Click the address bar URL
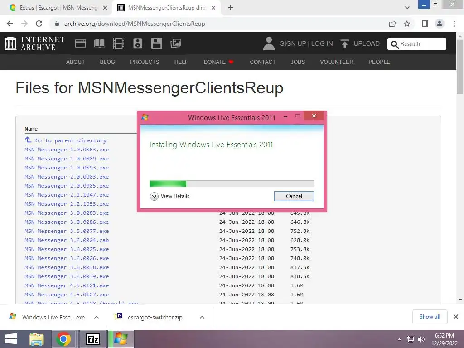464x348 pixels. point(135,24)
